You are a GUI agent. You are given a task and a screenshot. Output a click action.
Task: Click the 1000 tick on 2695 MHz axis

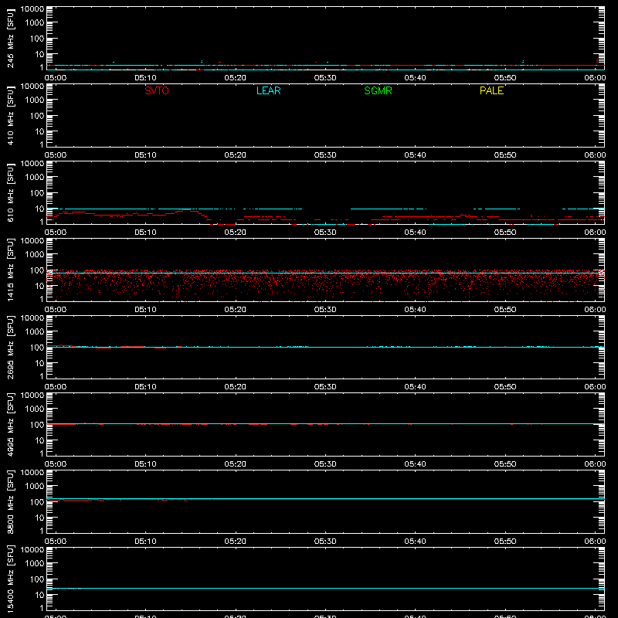point(35,332)
